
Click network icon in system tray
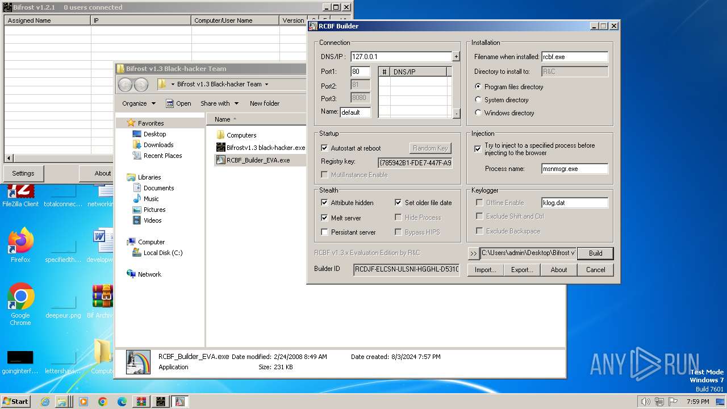pos(659,402)
